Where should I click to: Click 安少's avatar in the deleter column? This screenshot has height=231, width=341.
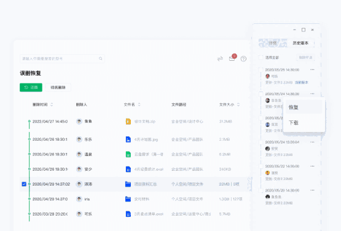click(79, 169)
